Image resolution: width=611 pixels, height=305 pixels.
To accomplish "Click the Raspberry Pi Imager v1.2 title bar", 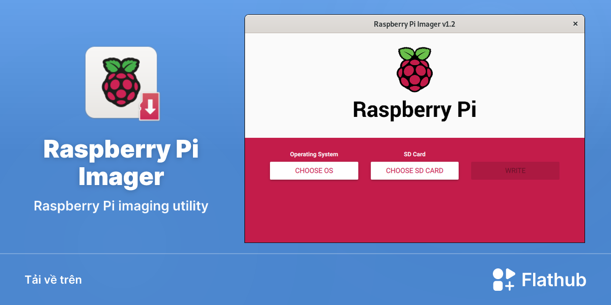I will [414, 24].
